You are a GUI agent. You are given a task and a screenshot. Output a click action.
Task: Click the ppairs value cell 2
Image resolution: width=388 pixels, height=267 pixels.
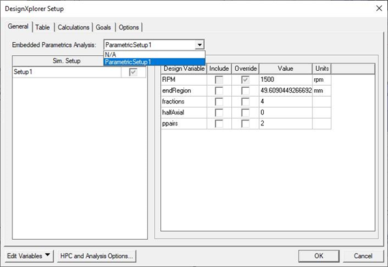[x=286, y=123]
